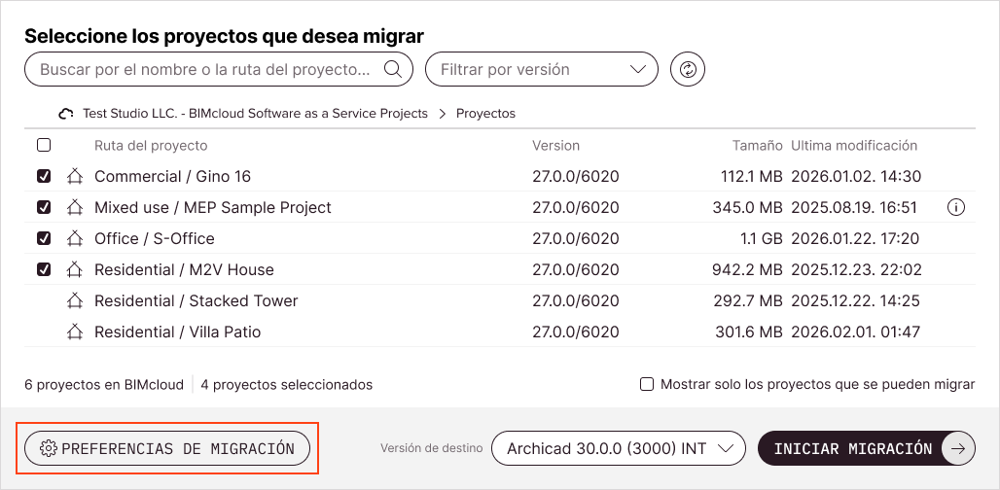Image resolution: width=1000 pixels, height=490 pixels.
Task: Click the breadcrumb chevron before Proyectos
Action: pos(442,114)
